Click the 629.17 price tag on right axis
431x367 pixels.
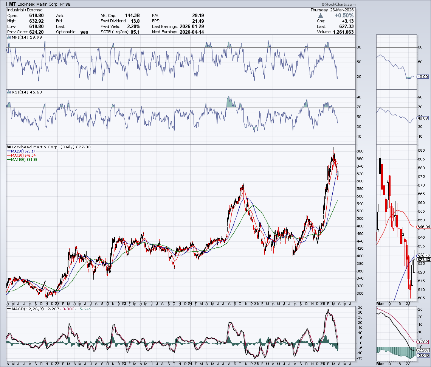pyautogui.click(x=423, y=256)
